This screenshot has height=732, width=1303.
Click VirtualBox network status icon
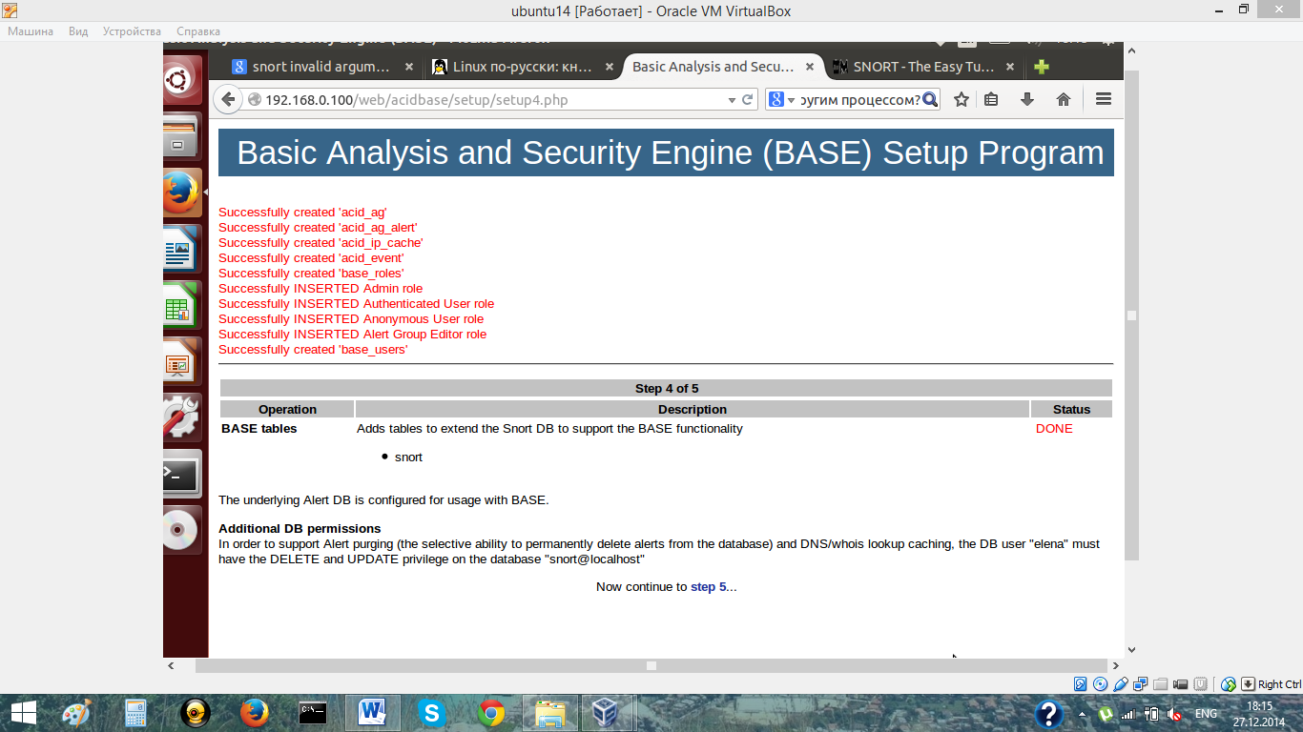click(x=1141, y=684)
